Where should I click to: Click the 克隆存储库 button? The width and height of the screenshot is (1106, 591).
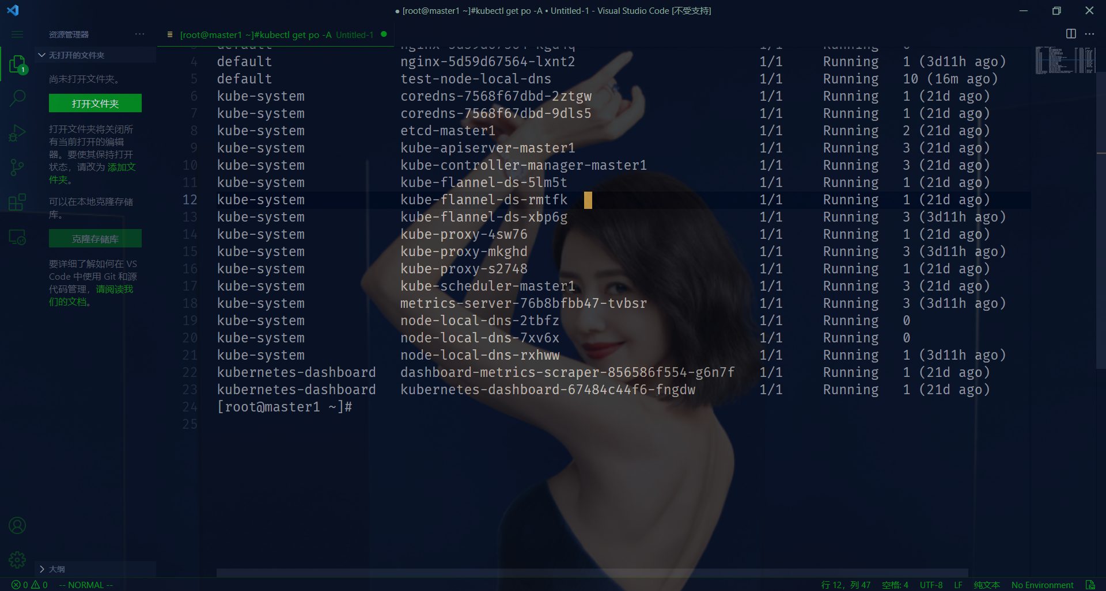(95, 239)
